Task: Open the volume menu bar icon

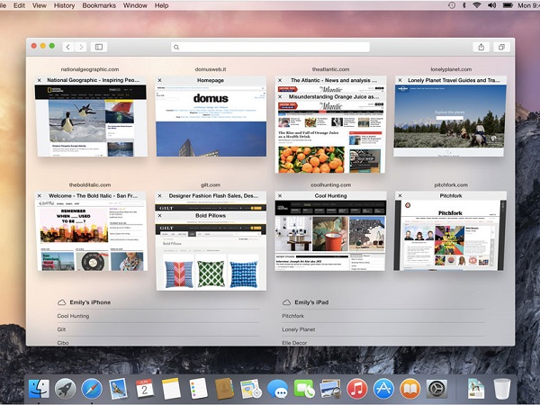Action: 491,5
